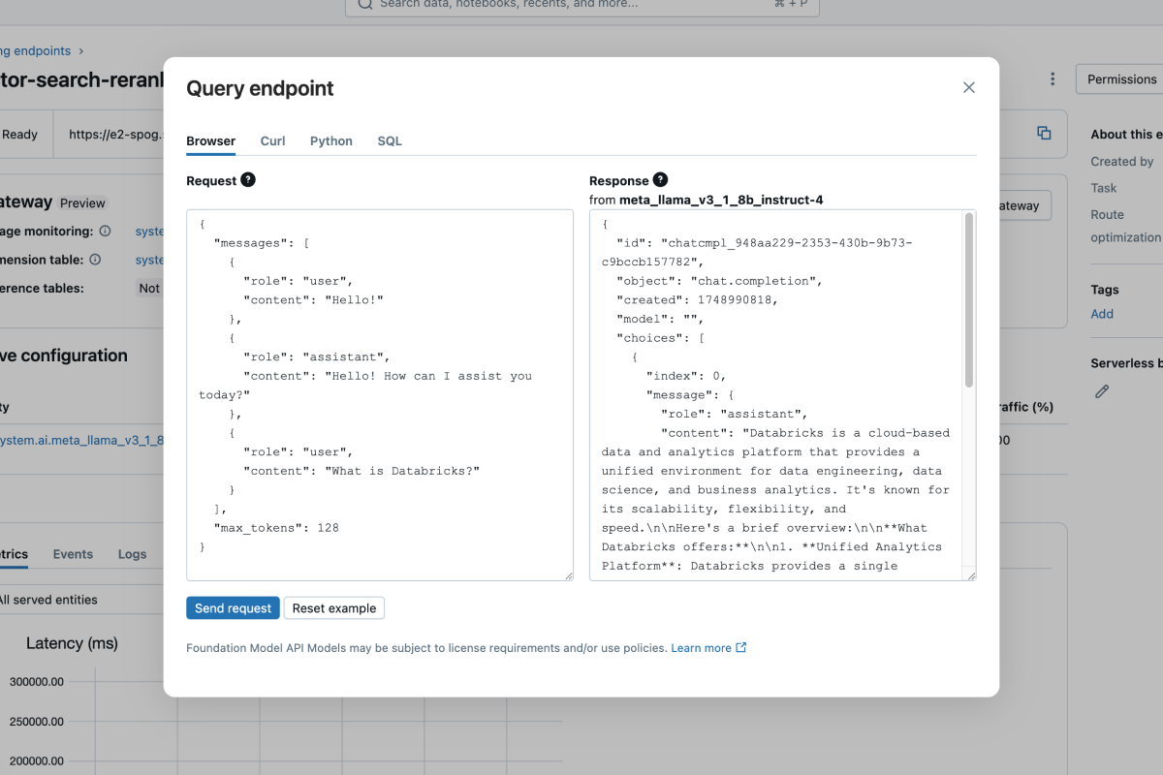Edit serverless budget with the pencil icon
This screenshot has width=1163, height=775.
[x=1101, y=391]
